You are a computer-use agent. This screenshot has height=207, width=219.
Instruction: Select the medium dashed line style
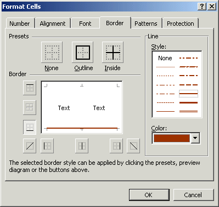pos(188,85)
